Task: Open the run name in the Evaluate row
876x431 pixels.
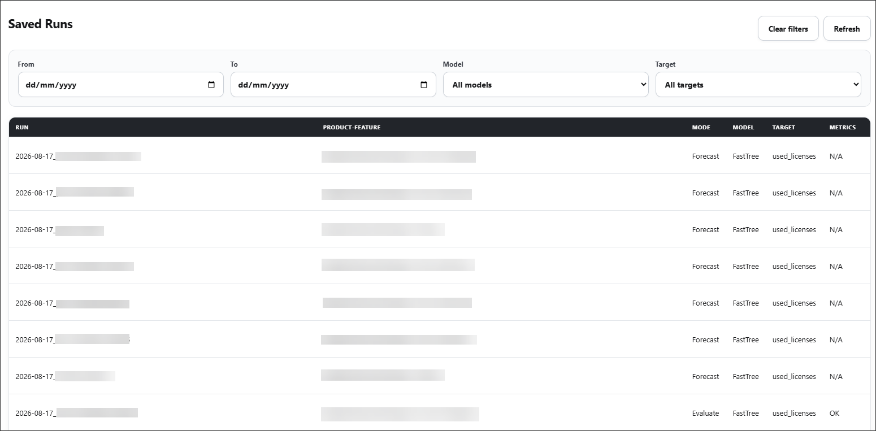Action: point(76,413)
